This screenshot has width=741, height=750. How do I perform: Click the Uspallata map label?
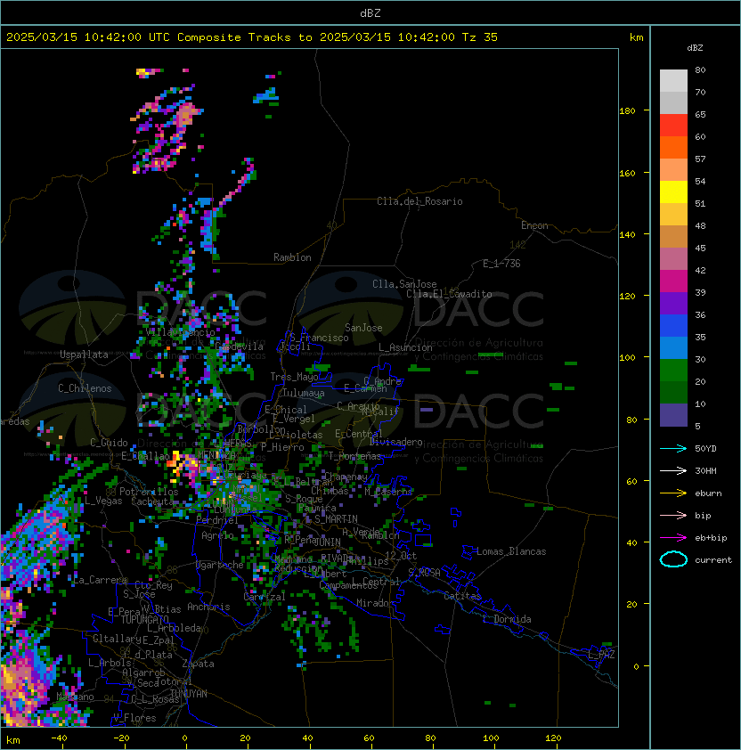point(84,355)
